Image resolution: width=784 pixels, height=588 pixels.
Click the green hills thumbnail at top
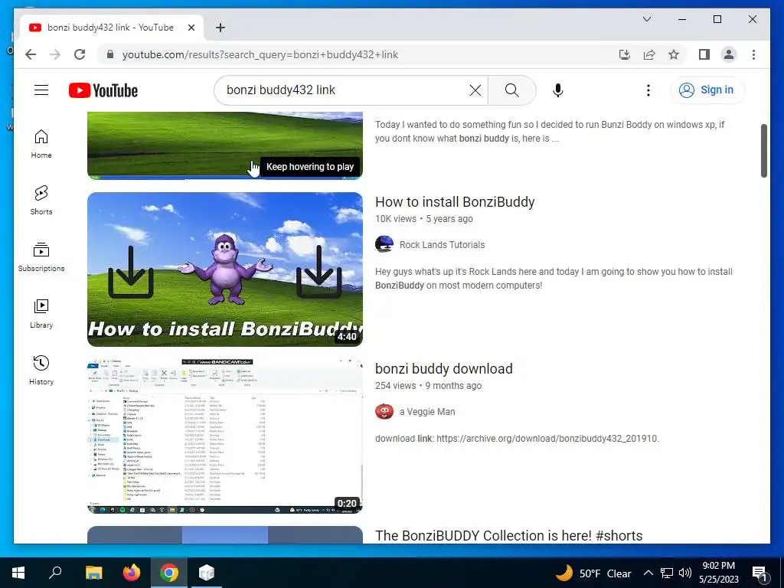(x=224, y=145)
